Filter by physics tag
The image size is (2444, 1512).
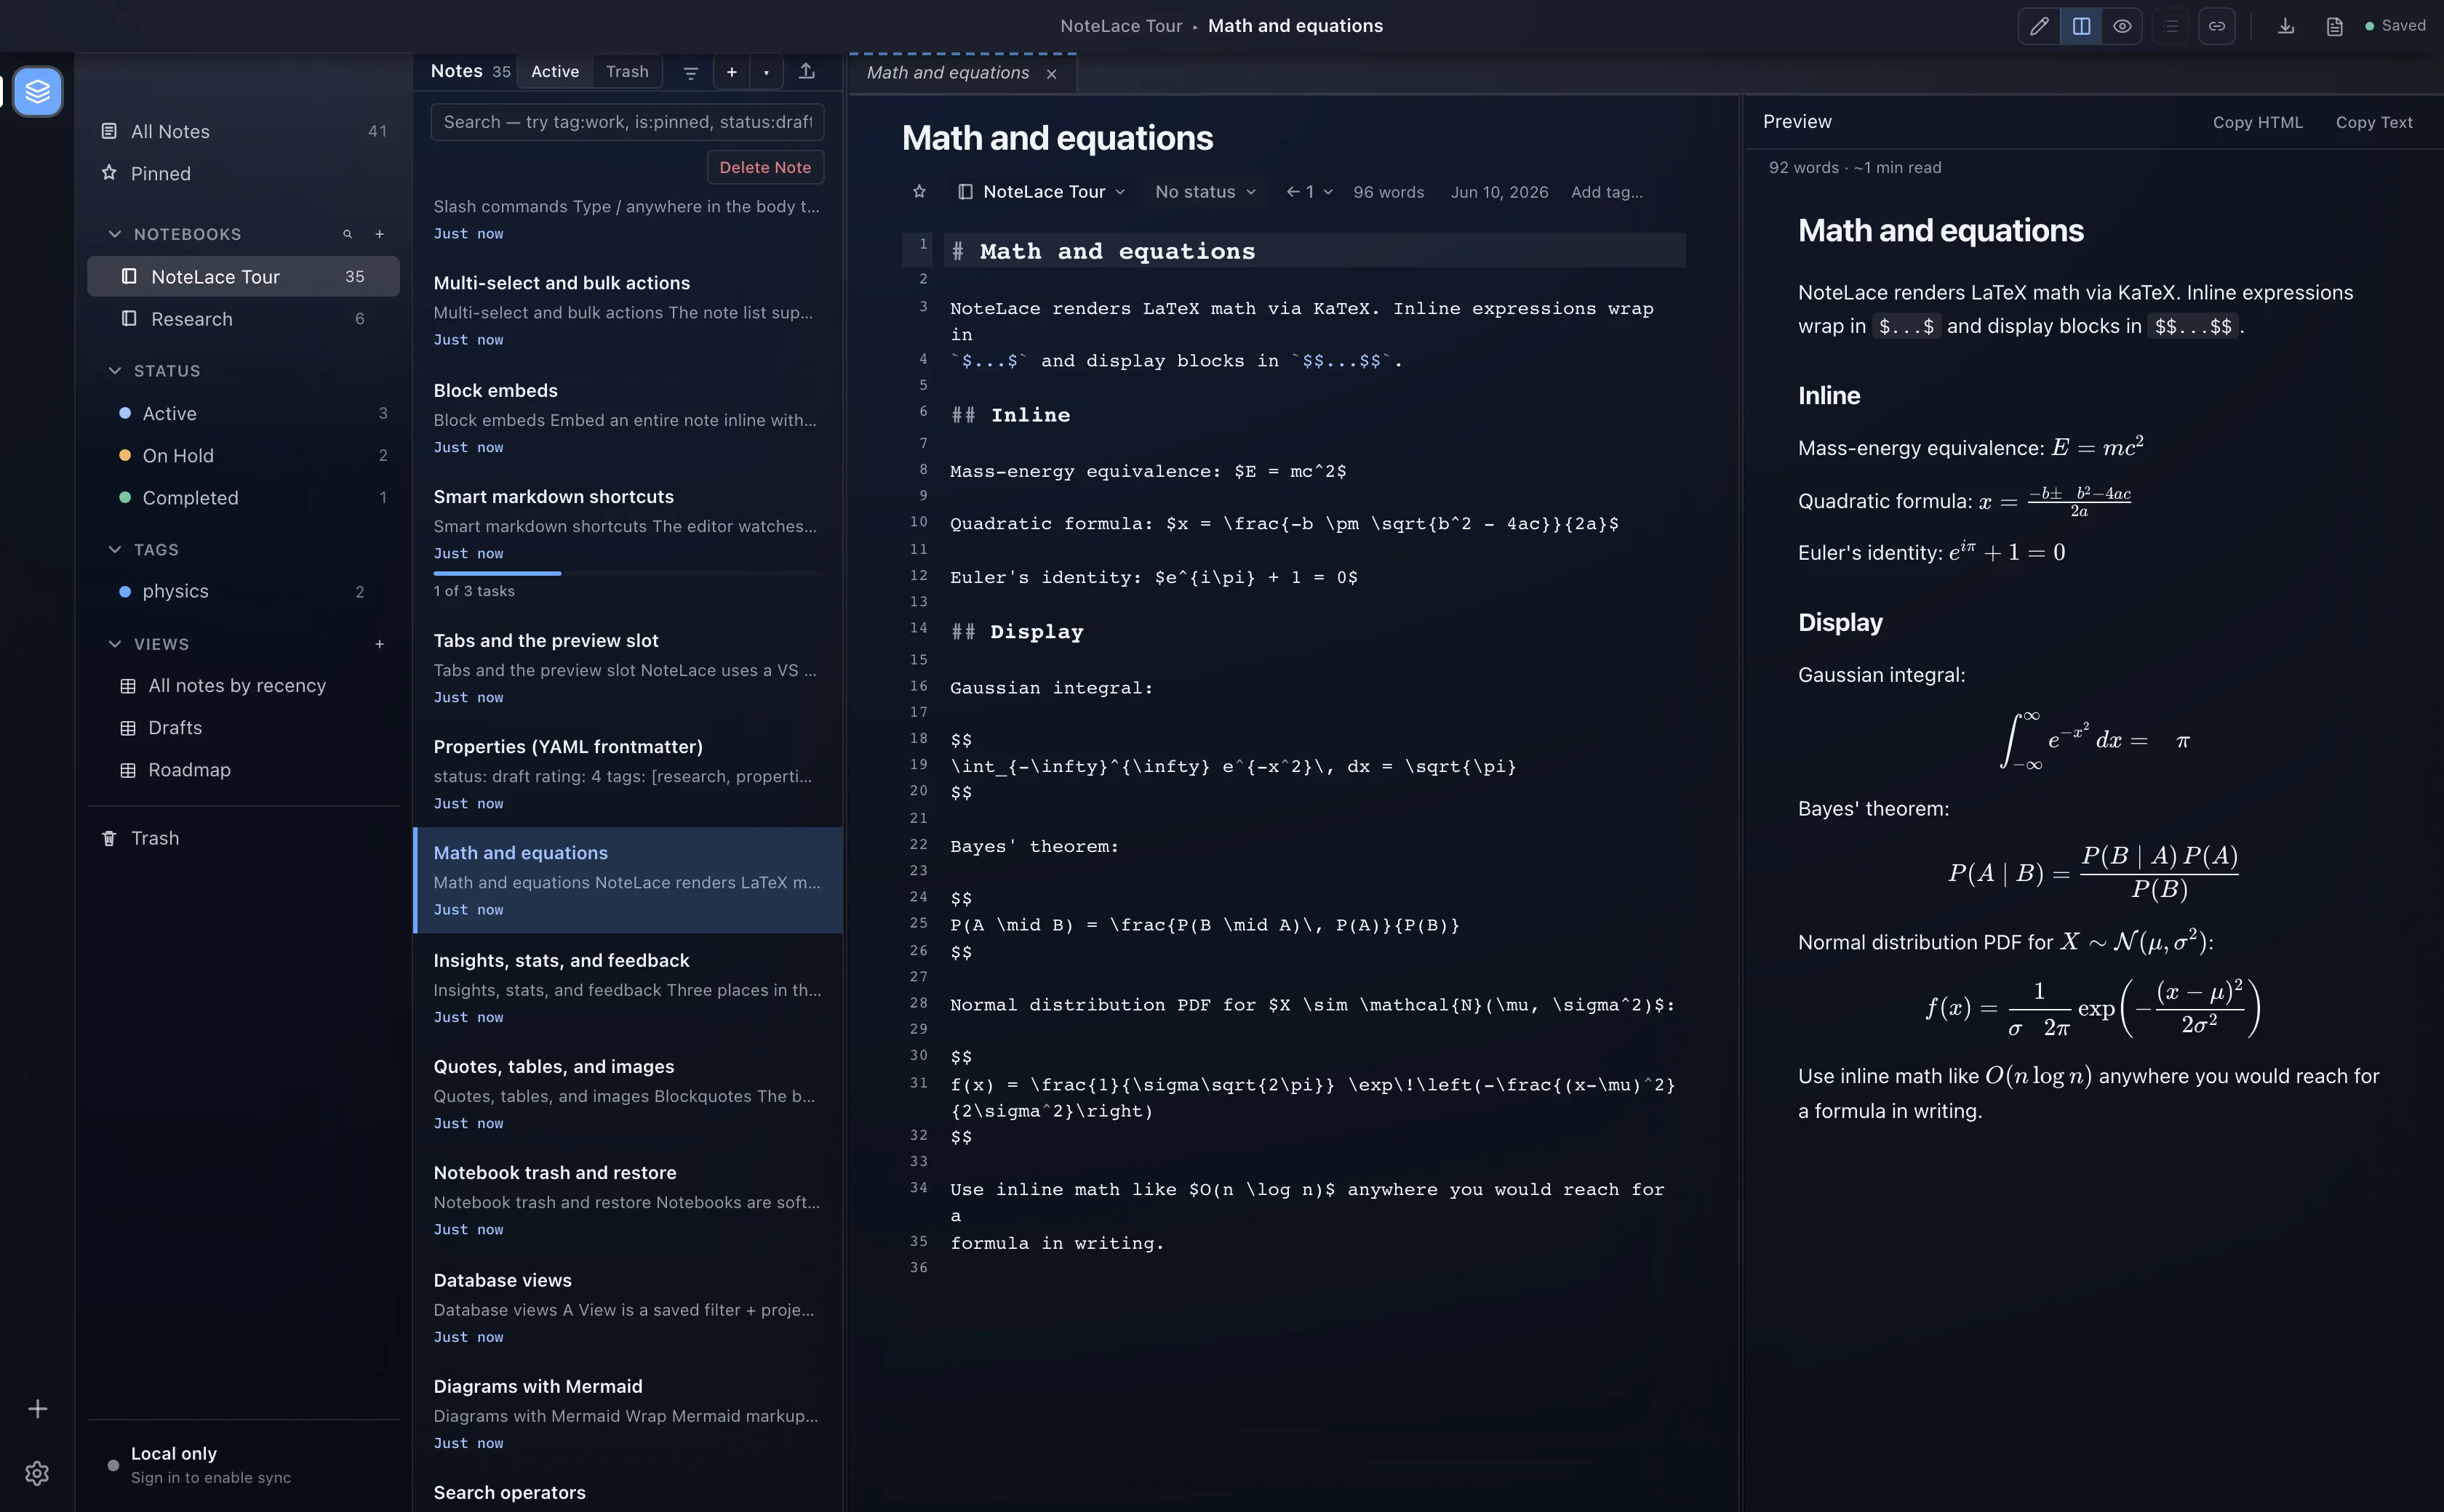243,591
